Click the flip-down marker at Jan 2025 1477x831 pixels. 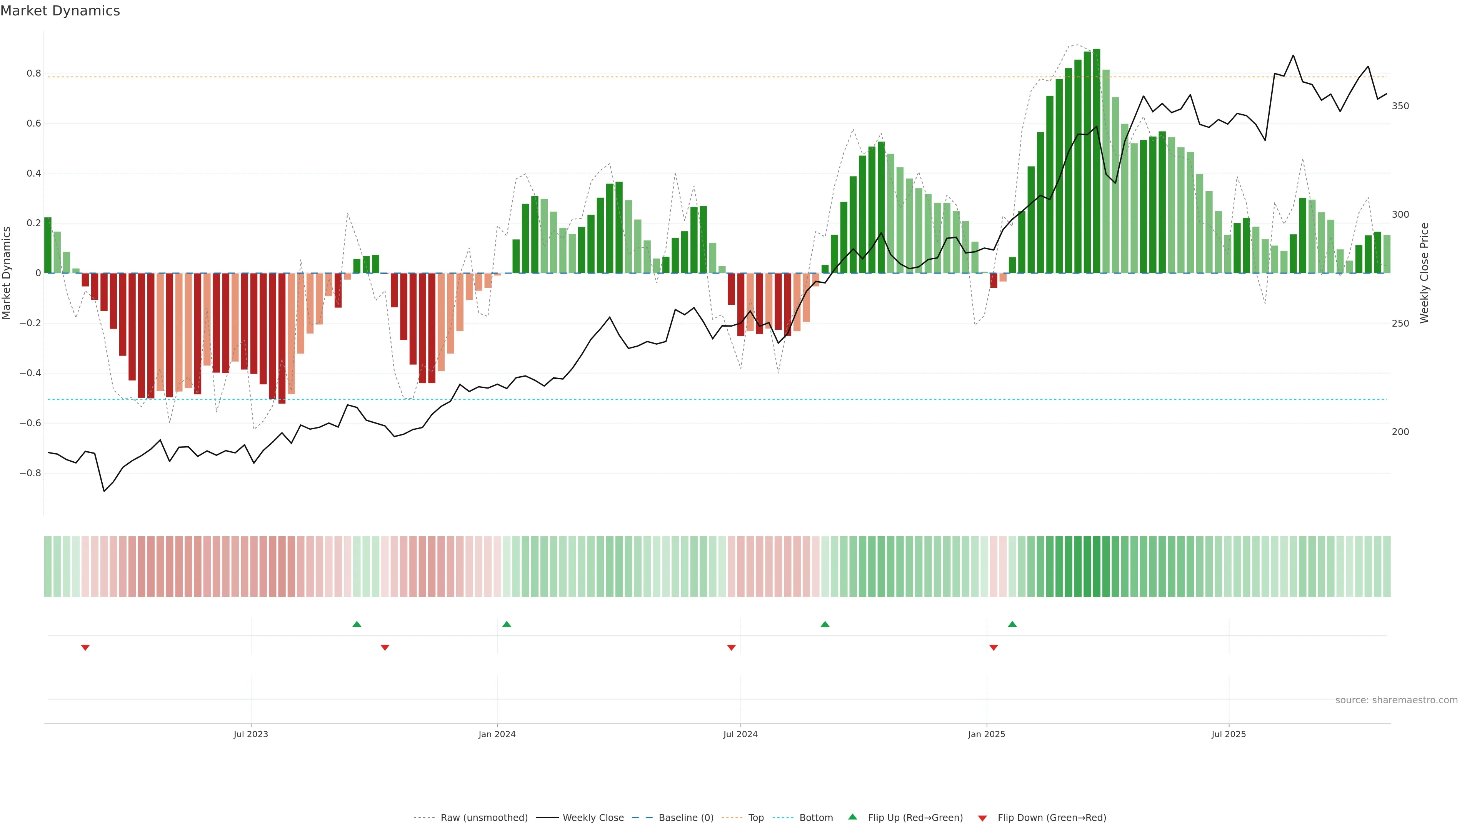tap(993, 647)
